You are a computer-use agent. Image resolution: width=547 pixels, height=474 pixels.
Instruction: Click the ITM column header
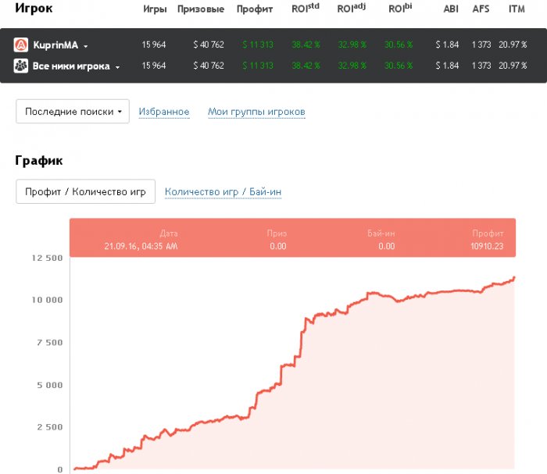516,9
